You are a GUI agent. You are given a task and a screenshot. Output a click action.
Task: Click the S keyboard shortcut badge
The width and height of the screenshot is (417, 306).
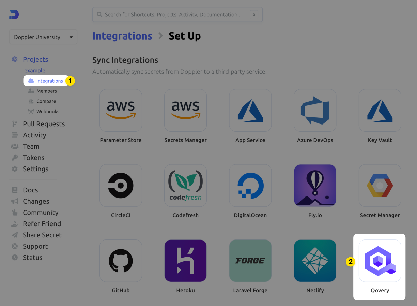tap(254, 15)
